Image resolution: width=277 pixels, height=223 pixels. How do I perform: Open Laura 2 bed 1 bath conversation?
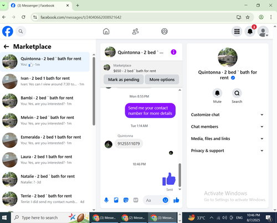(x=45, y=160)
